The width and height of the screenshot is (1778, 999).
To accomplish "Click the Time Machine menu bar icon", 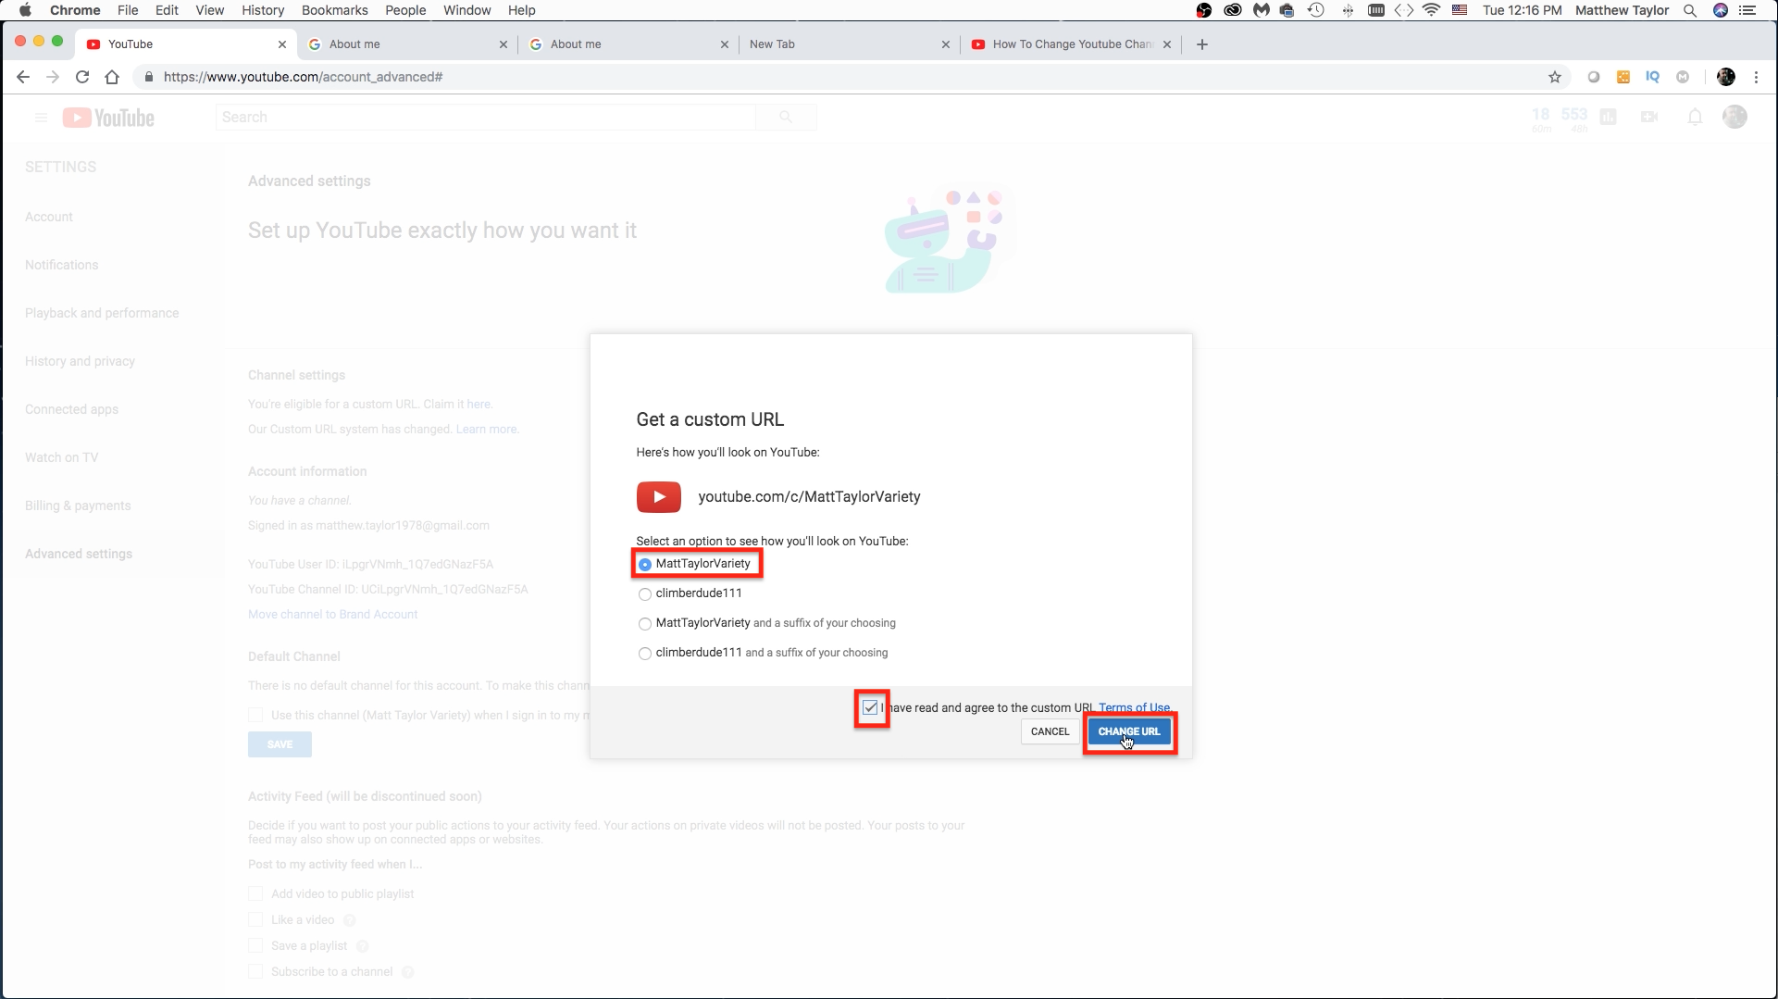I will click(x=1316, y=10).
